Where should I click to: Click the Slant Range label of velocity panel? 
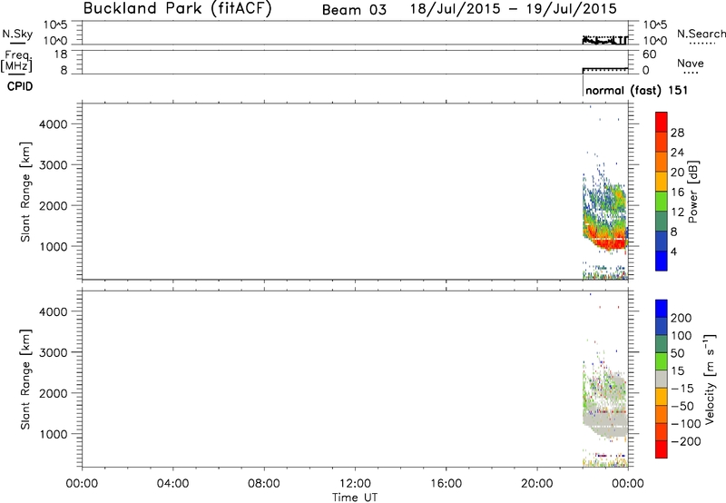click(x=25, y=380)
